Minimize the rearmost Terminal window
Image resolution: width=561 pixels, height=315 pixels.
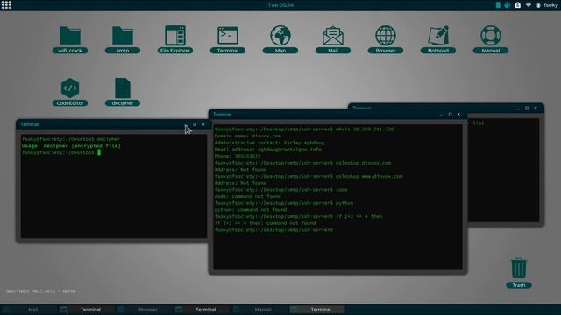click(518, 108)
